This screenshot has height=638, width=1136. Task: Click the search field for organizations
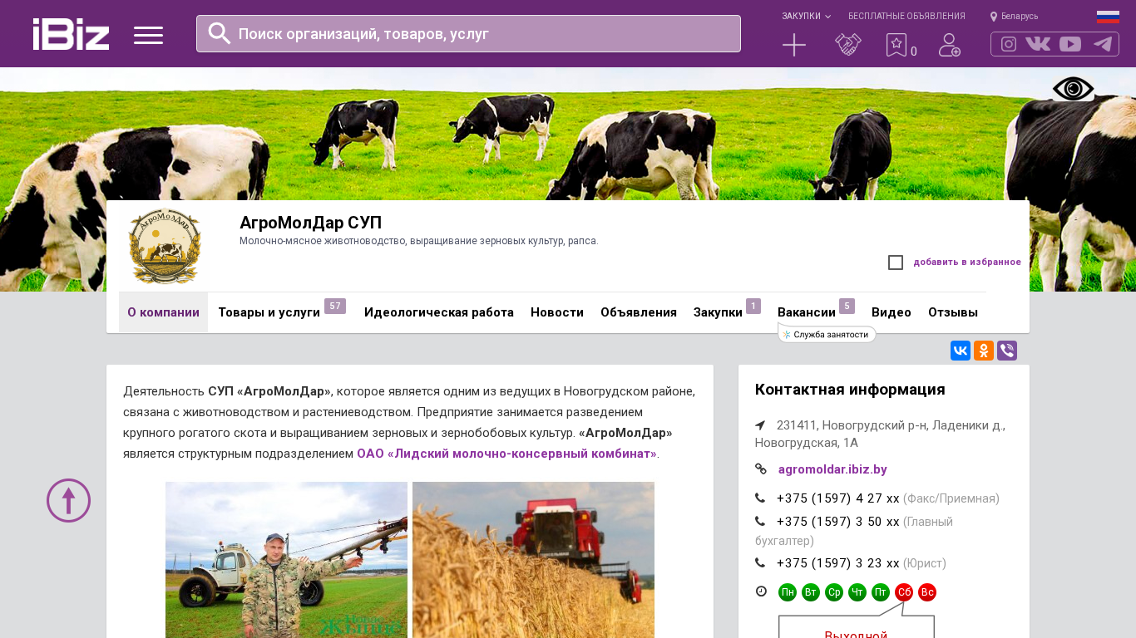click(x=468, y=34)
